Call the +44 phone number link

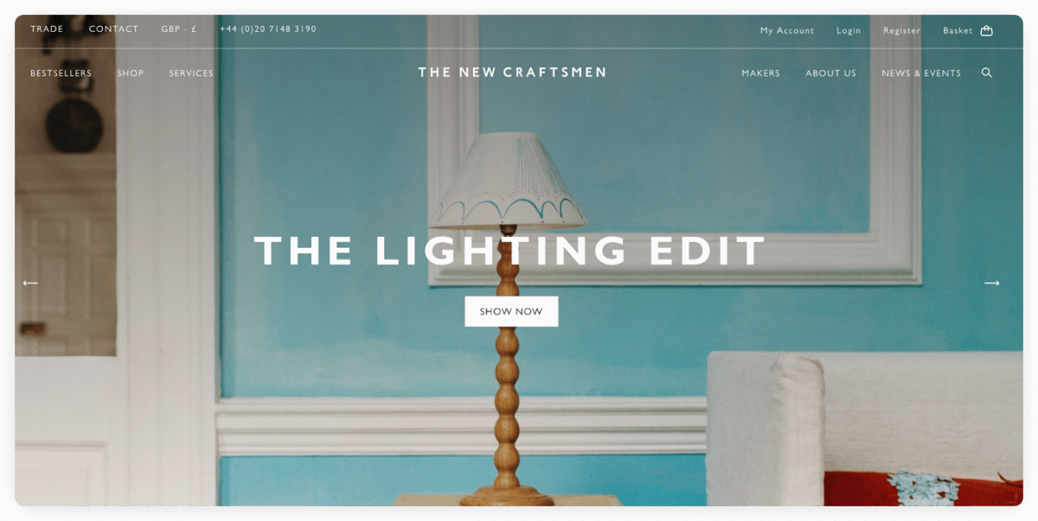pos(268,29)
